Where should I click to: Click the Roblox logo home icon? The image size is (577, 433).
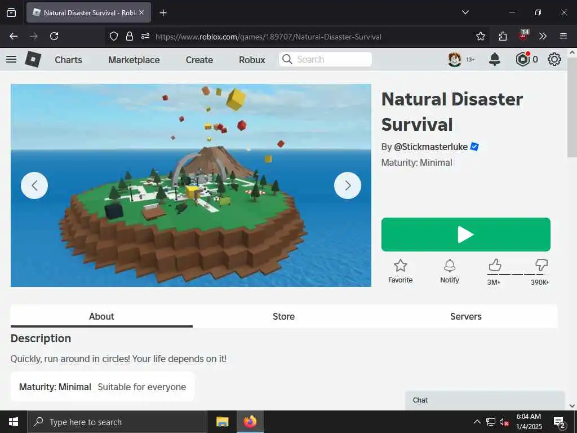point(33,59)
